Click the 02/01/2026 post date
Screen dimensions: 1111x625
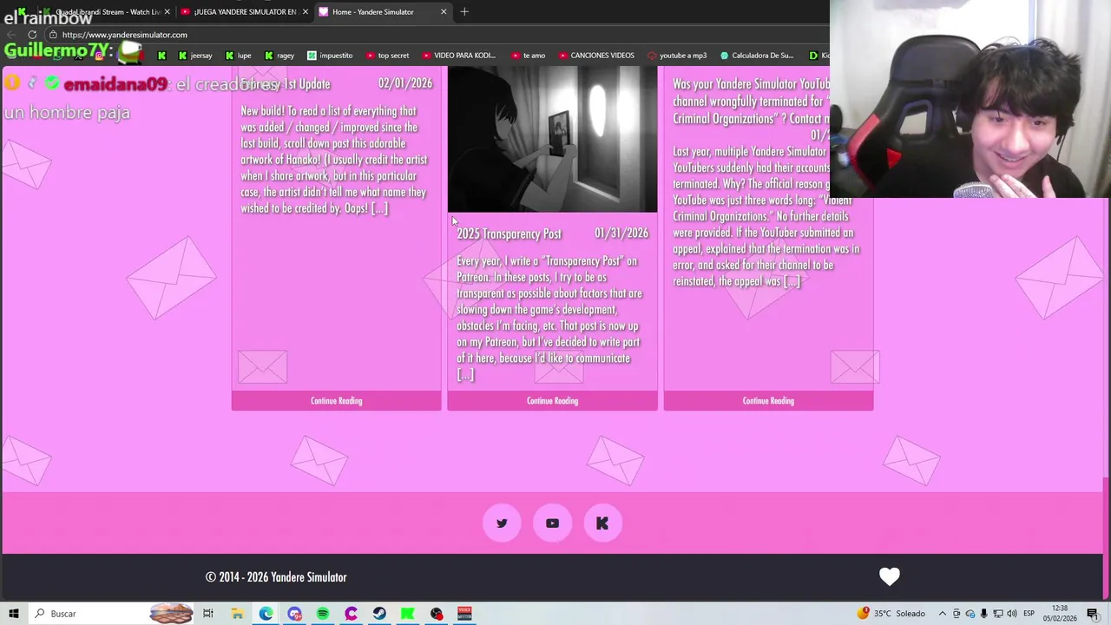pyautogui.click(x=405, y=84)
